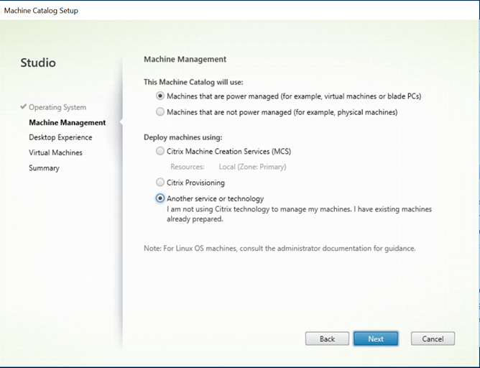Go Back to previous wizard page

327,339
